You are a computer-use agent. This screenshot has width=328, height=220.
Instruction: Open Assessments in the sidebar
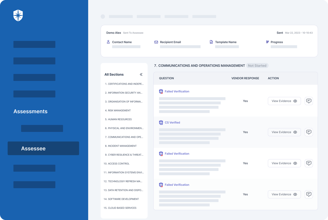(31, 111)
